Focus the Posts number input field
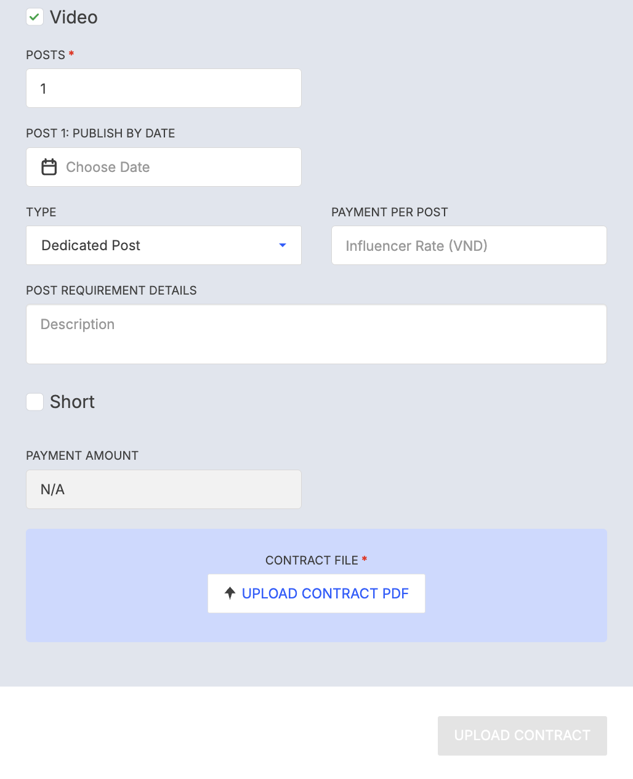 (164, 88)
